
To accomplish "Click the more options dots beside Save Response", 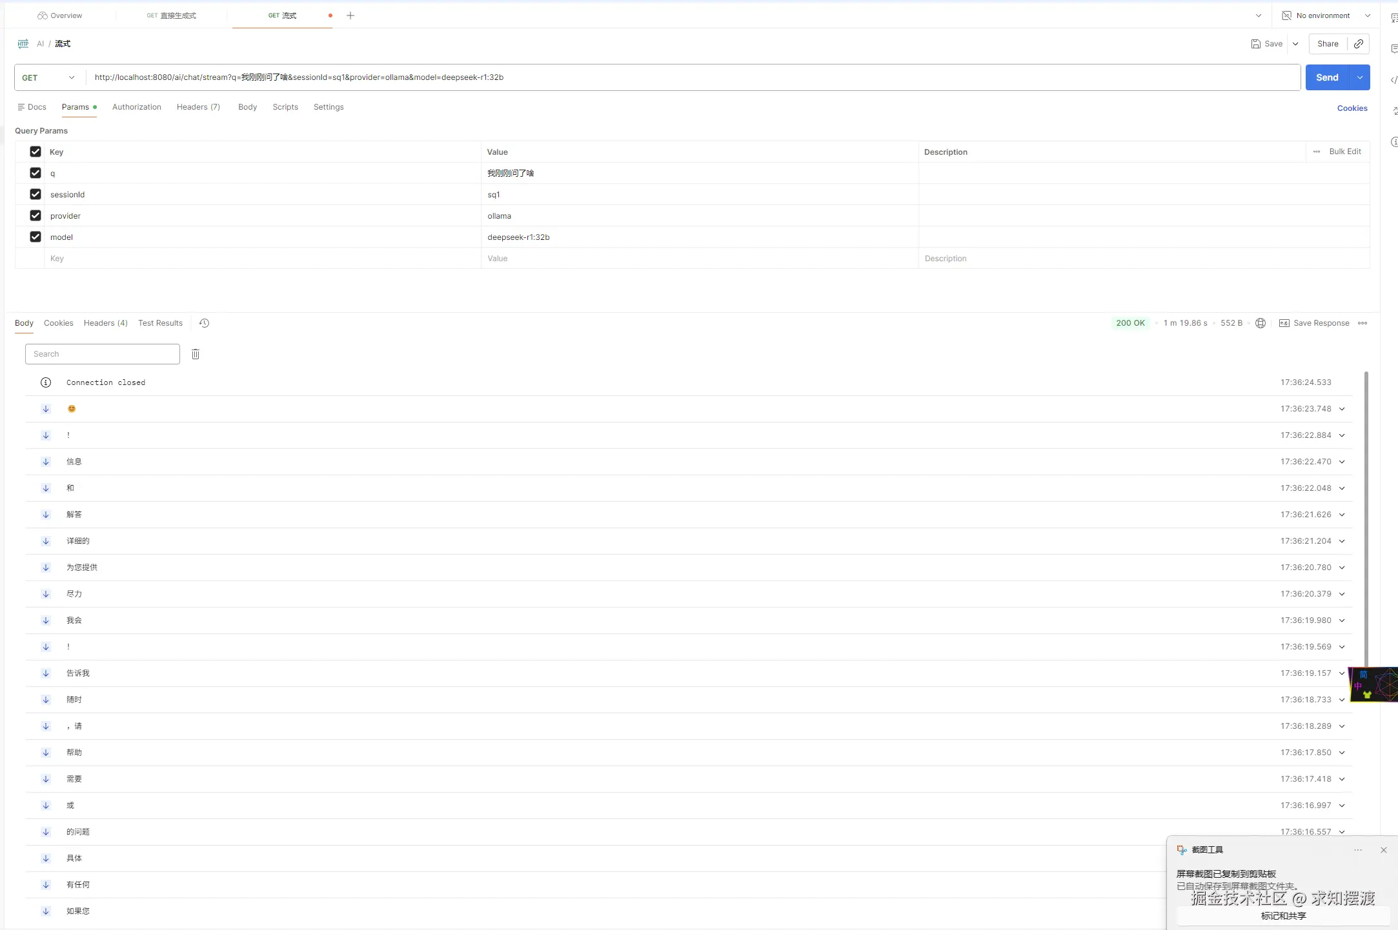I will point(1363,323).
